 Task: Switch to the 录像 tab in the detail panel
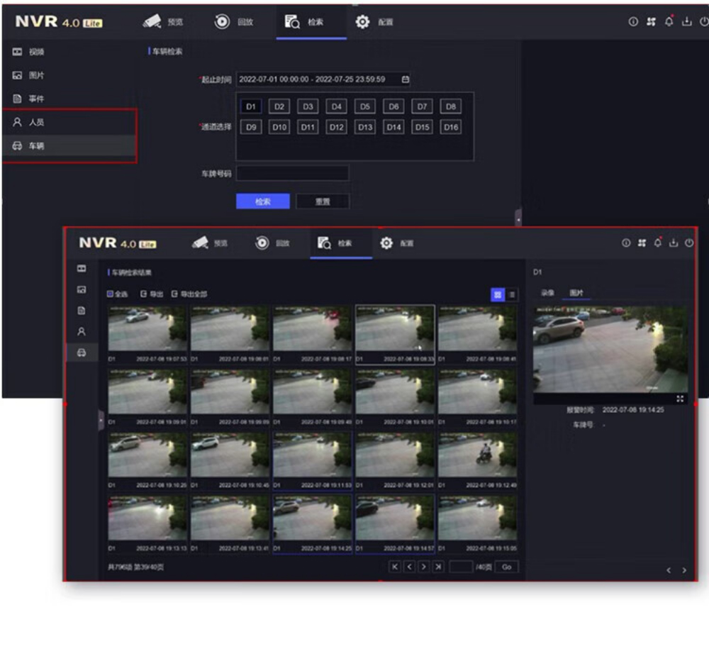547,293
